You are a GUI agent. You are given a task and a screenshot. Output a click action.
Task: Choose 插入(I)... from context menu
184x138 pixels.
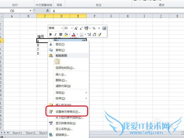(x=68, y=74)
